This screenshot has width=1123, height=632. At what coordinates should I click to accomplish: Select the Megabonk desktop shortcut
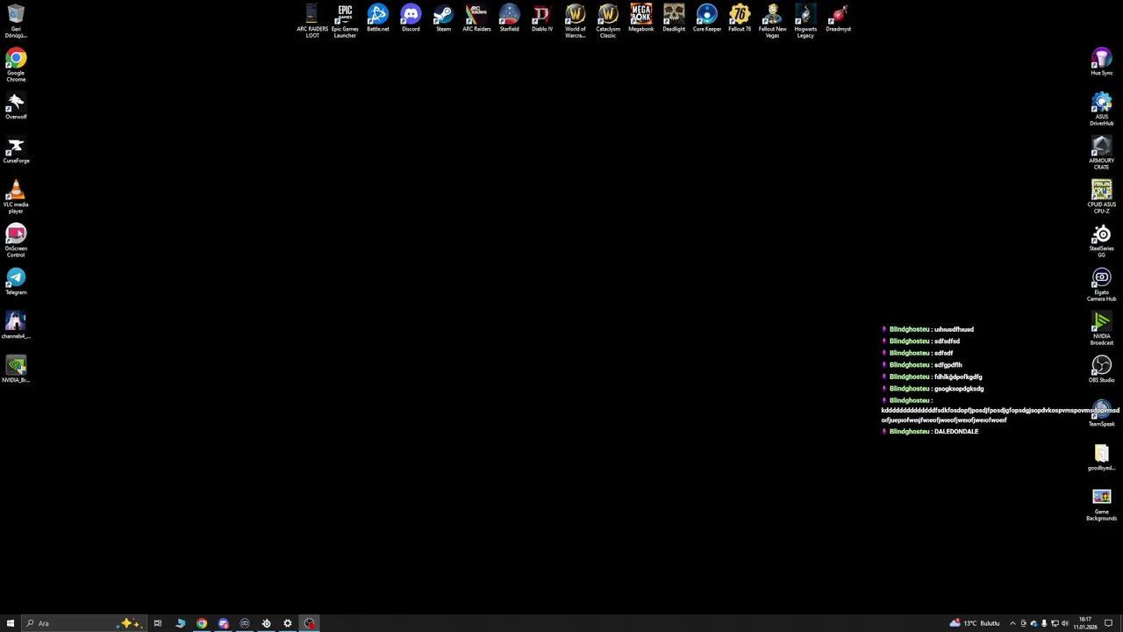[640, 18]
